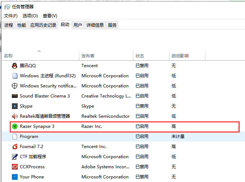This screenshot has width=245, height=182.
Task: Switch to the 详细信息 tab
Action: (95, 25)
